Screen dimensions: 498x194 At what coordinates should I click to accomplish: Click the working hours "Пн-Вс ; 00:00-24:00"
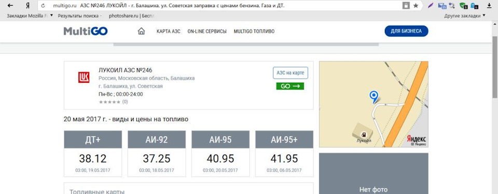[121, 94]
